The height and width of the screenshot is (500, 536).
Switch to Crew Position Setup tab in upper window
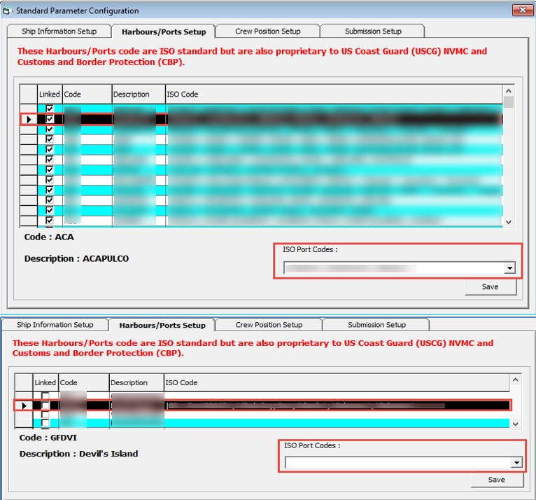(268, 31)
